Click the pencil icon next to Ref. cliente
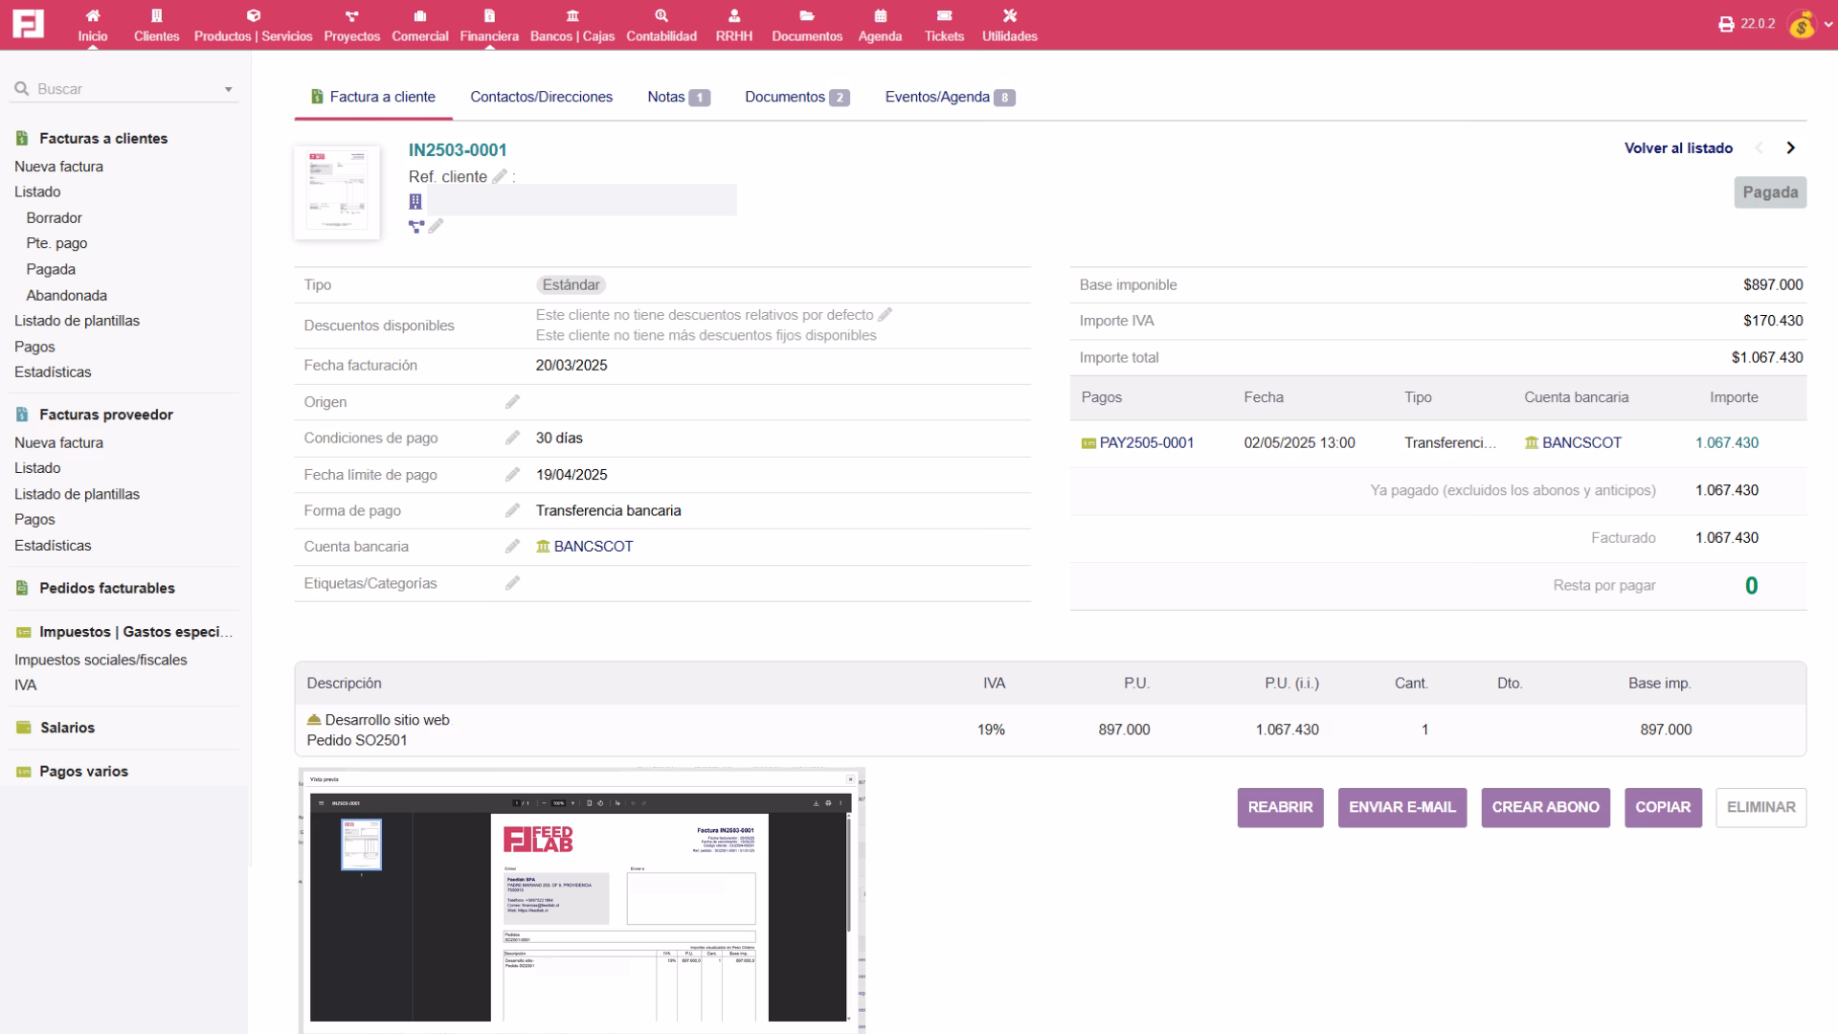Image resolution: width=1838 pixels, height=1034 pixels. [x=499, y=176]
